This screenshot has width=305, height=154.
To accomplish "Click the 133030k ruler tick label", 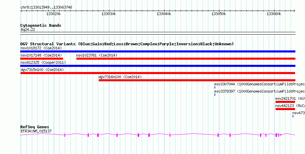I will tap(109, 14).
